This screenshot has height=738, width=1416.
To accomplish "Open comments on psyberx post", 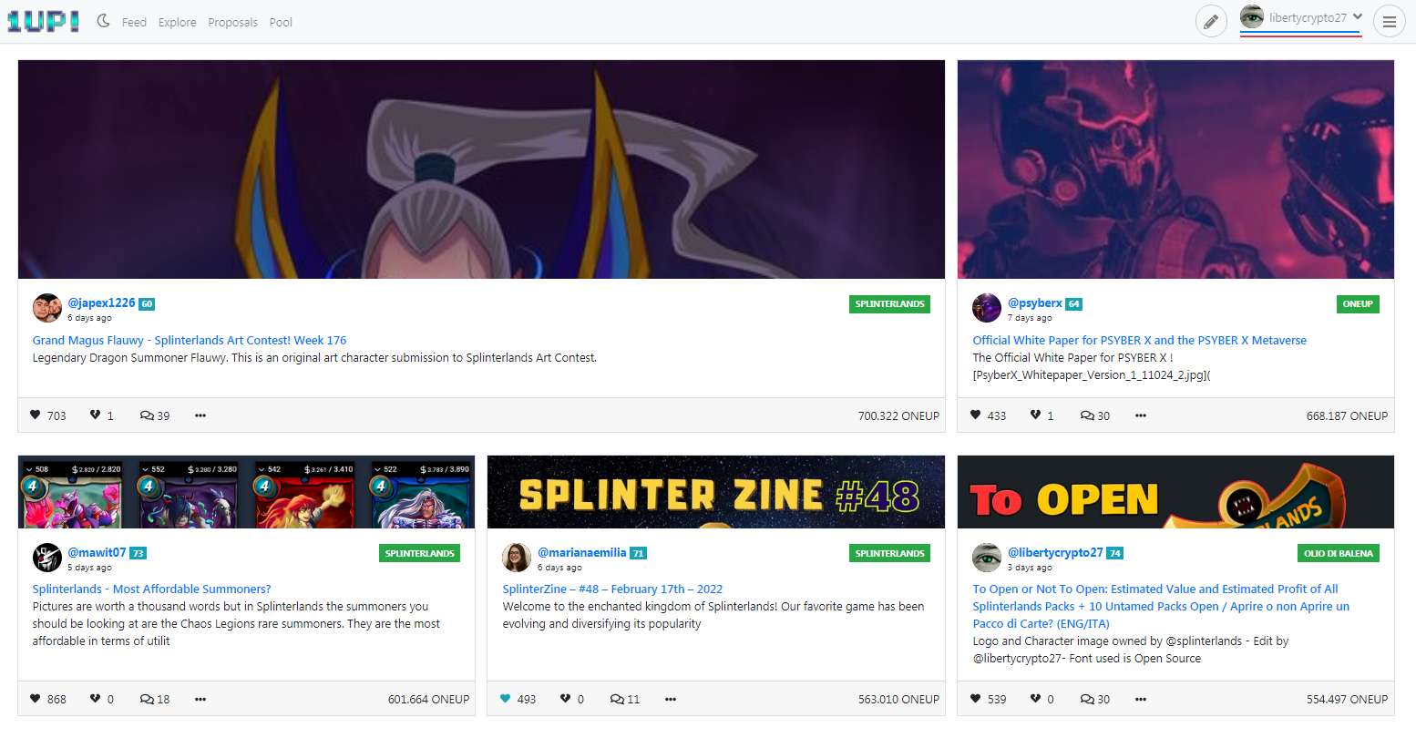I will (1095, 415).
